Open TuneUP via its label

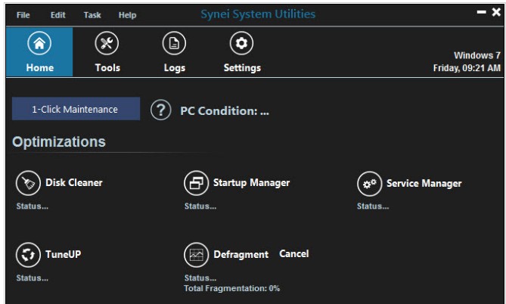pyautogui.click(x=64, y=254)
